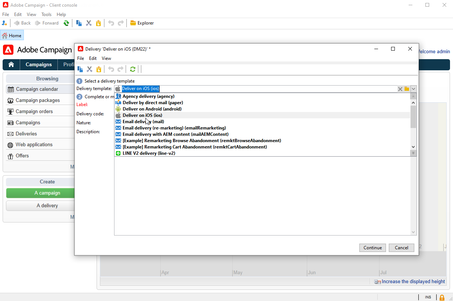Click the Agency delivery people icon
This screenshot has height=301, width=453.
pos(118,96)
